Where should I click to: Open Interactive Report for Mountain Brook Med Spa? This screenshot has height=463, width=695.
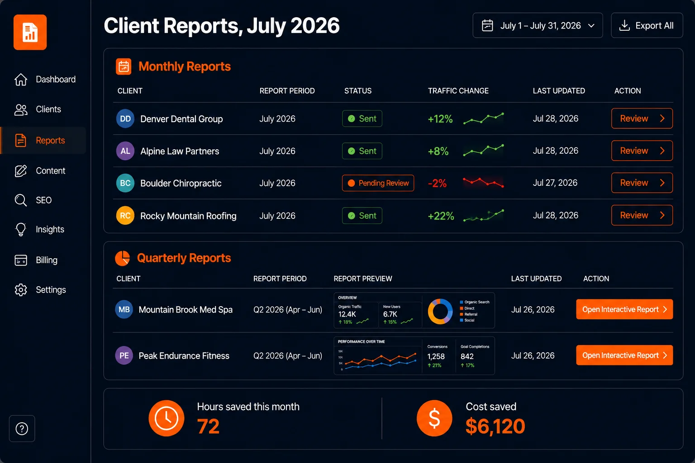coord(624,309)
